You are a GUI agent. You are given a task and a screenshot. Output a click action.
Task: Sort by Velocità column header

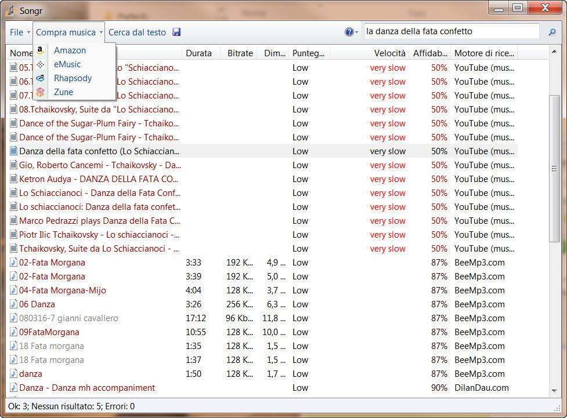click(x=370, y=53)
